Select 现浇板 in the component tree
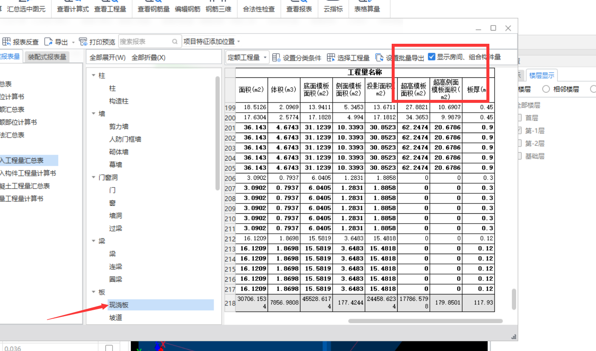 (119, 305)
